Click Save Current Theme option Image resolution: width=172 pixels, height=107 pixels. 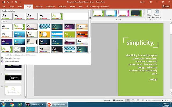13,61
